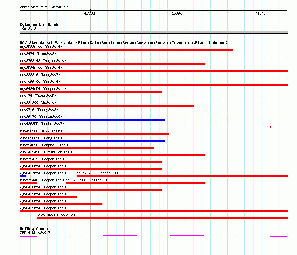The image size is (297, 255).
Task: Open the esv2763143 (Vogler2010) variant label
Action: pyautogui.click(x=43, y=61)
